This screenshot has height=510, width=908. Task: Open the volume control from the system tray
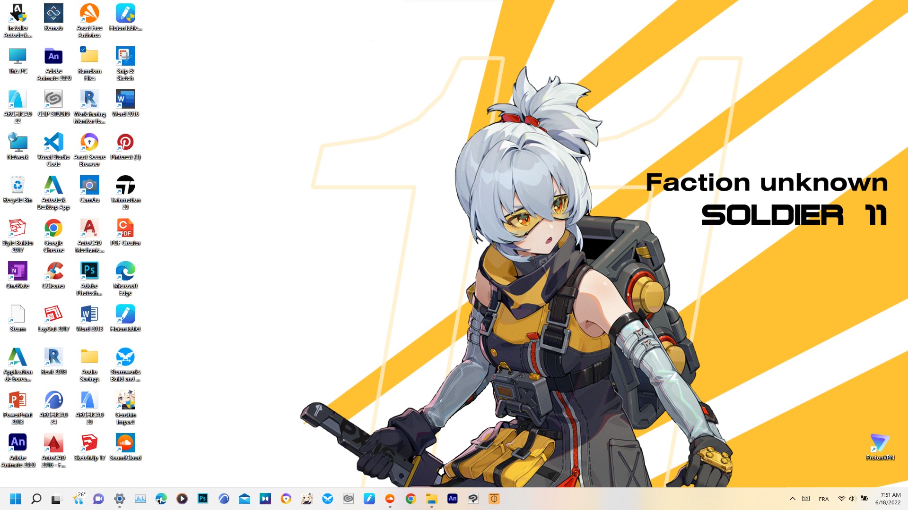(852, 499)
